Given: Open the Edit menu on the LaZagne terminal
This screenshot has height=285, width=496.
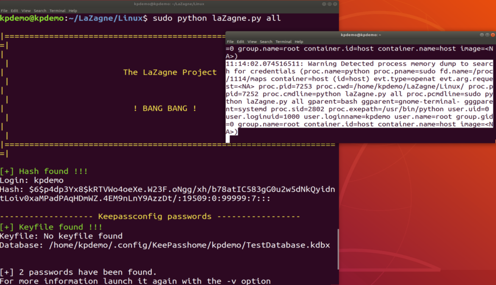Looking at the screenshot, I should (x=14, y=11).
